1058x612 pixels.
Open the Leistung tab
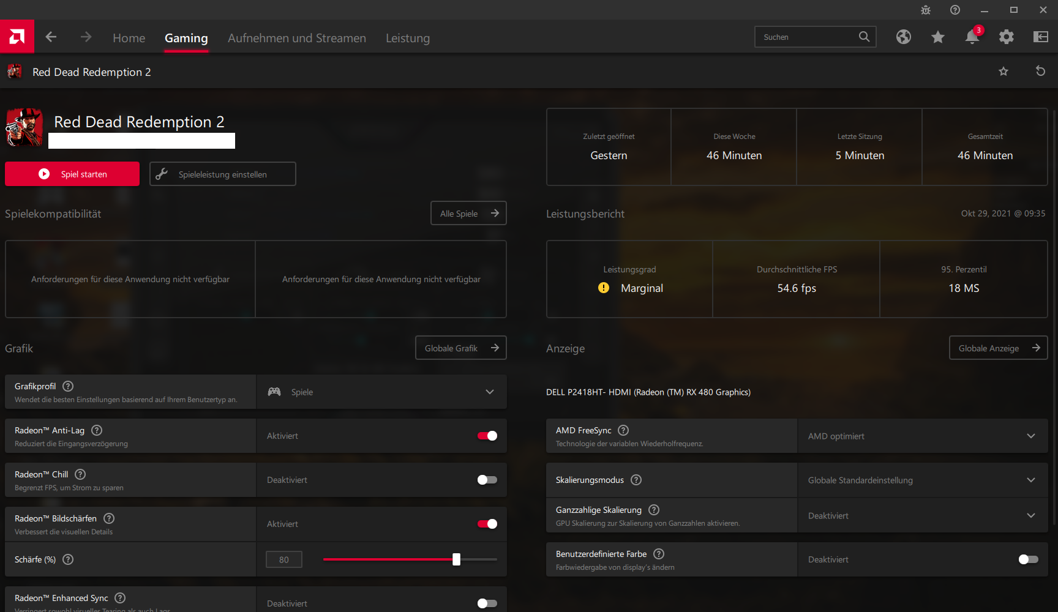(x=408, y=38)
